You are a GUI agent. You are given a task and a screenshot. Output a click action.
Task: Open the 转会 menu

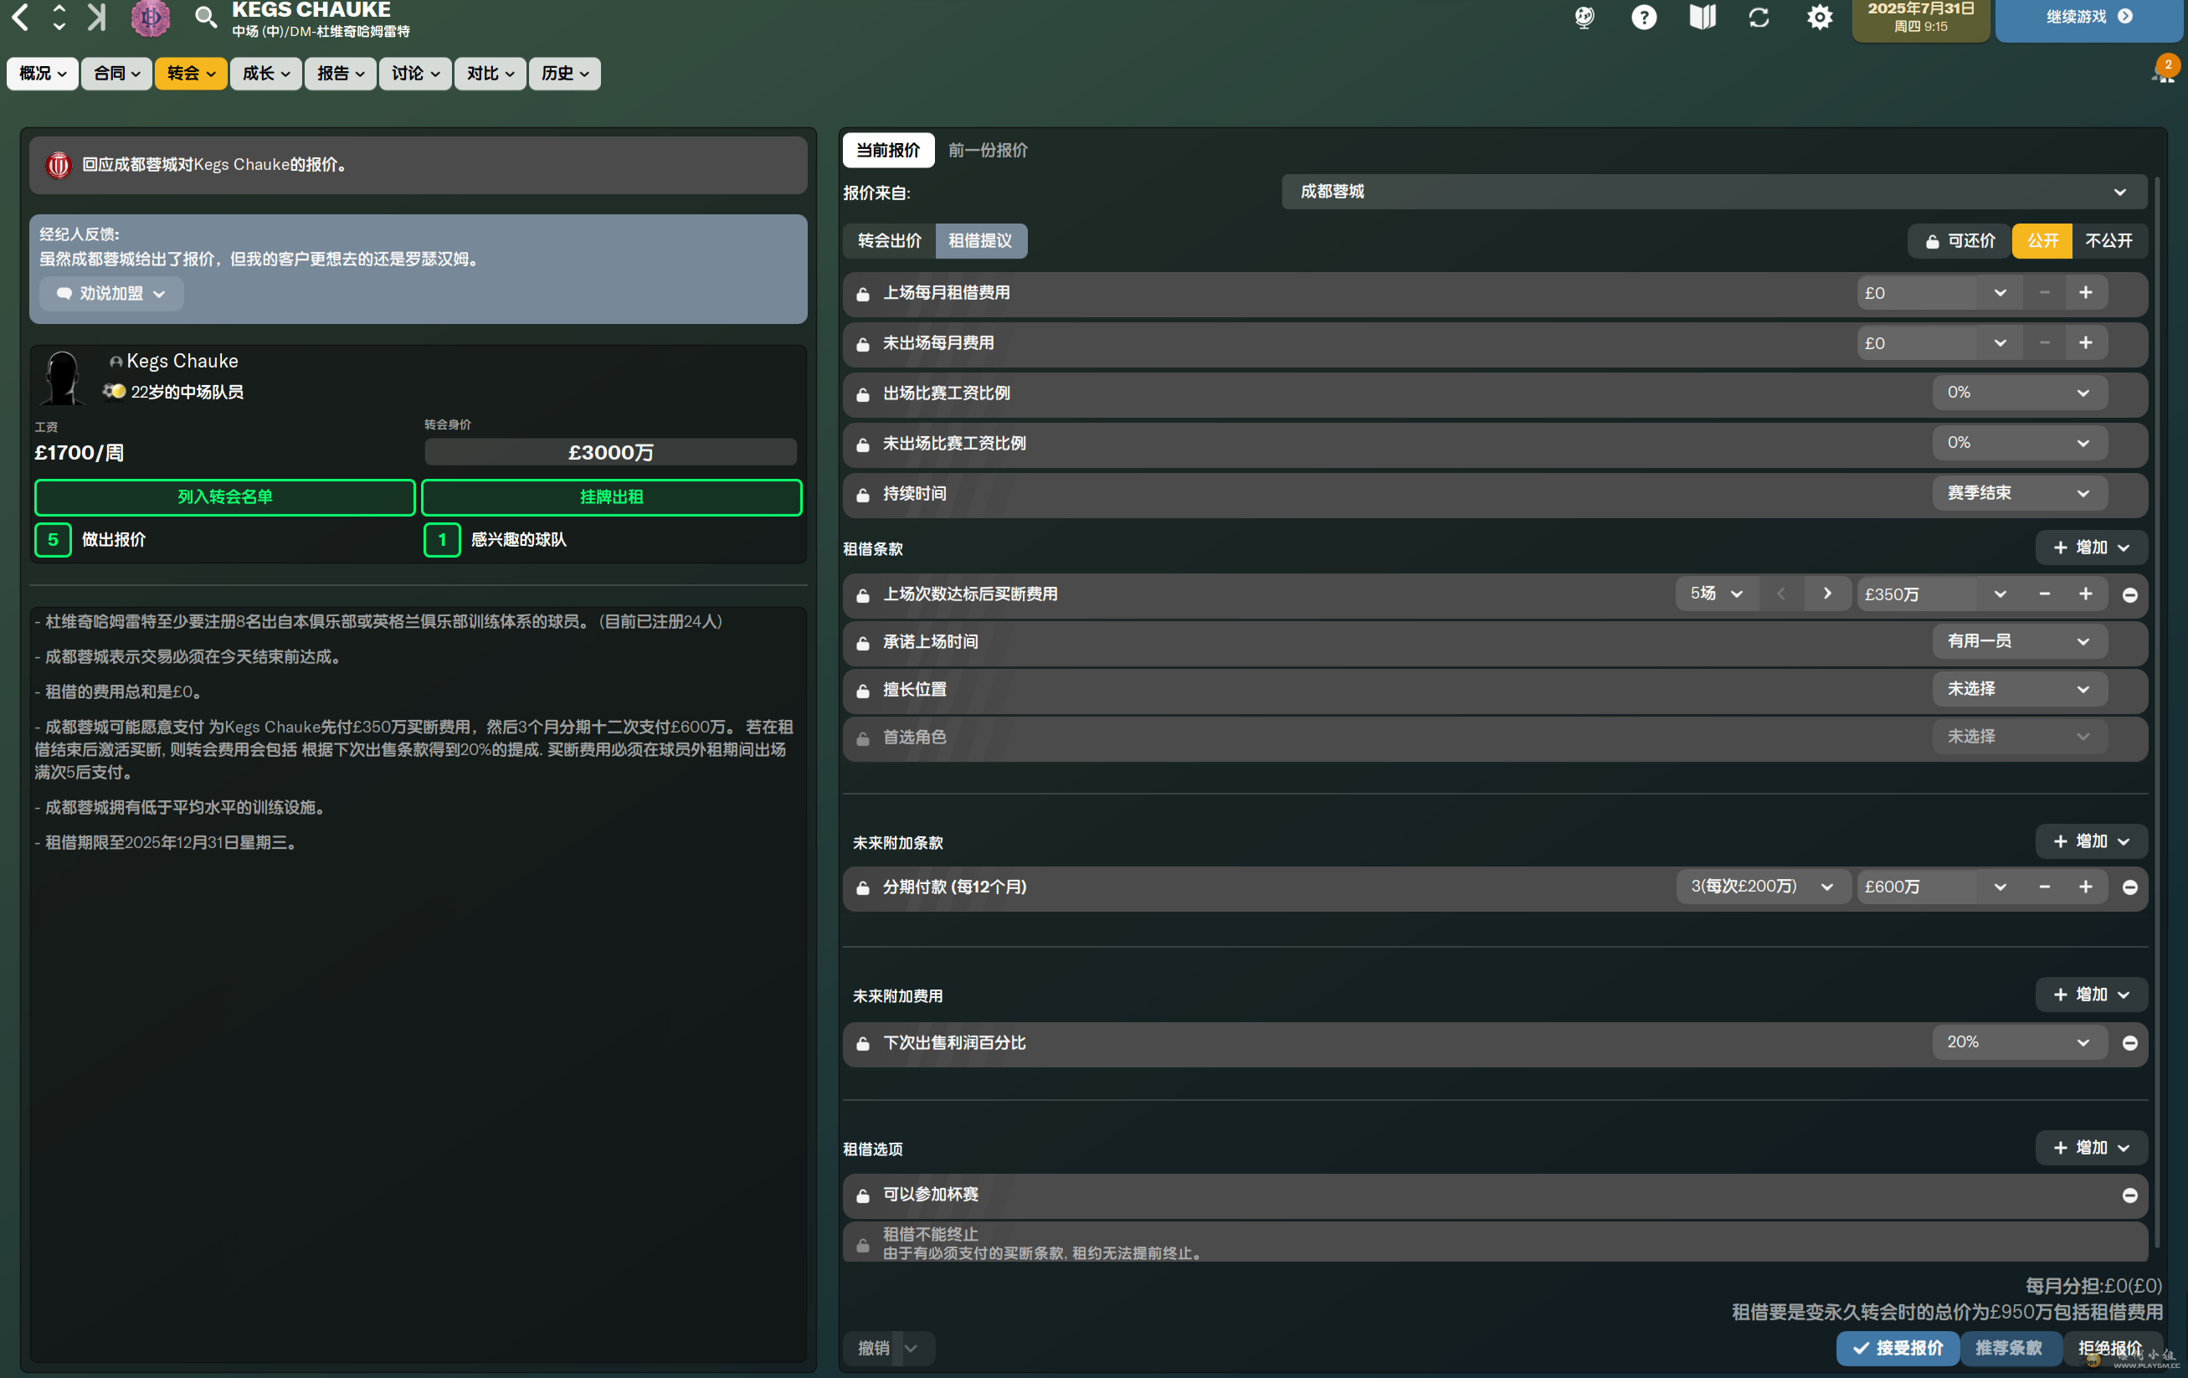coord(191,74)
